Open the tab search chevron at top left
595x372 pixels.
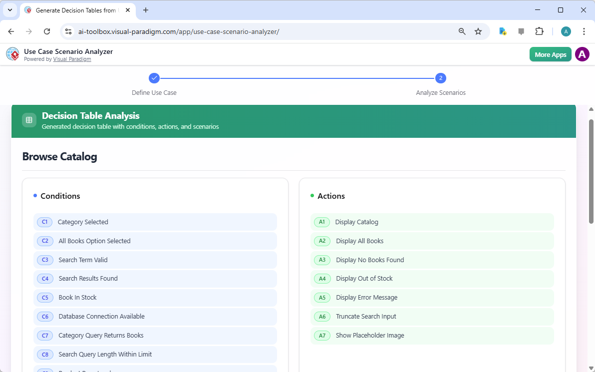[x=9, y=10]
